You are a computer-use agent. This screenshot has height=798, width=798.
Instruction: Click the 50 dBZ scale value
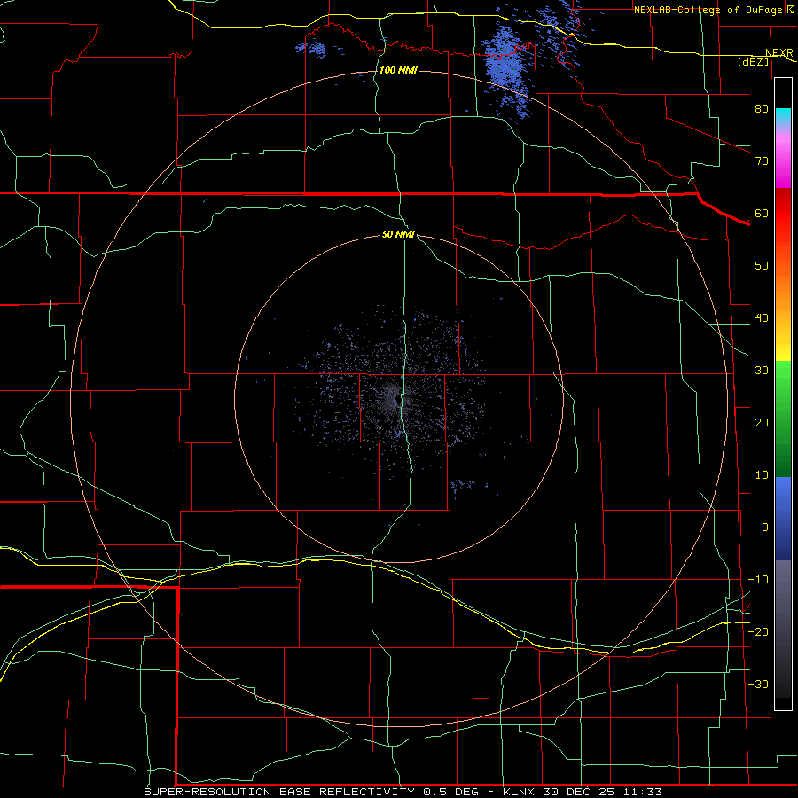[x=762, y=266]
